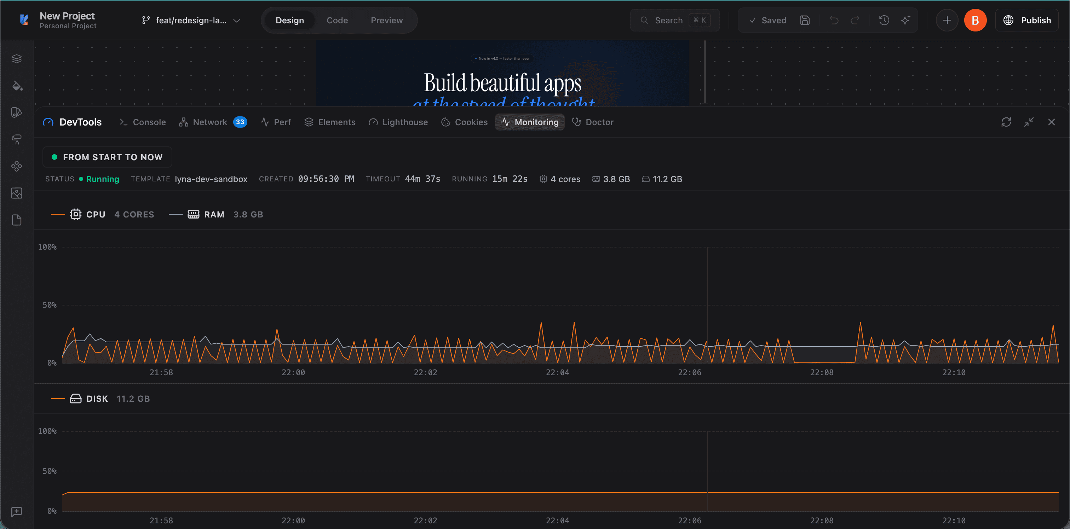Collapse the DevTools panel
The image size is (1070, 529).
coord(1029,122)
